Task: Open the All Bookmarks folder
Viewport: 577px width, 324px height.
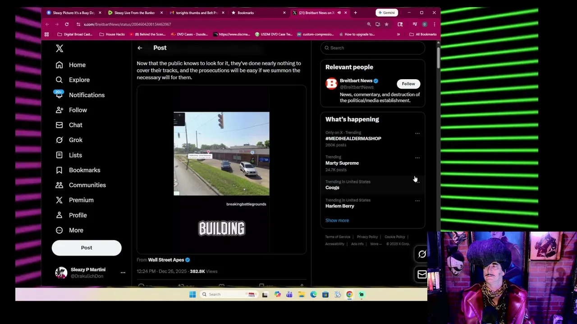Action: pos(423,34)
